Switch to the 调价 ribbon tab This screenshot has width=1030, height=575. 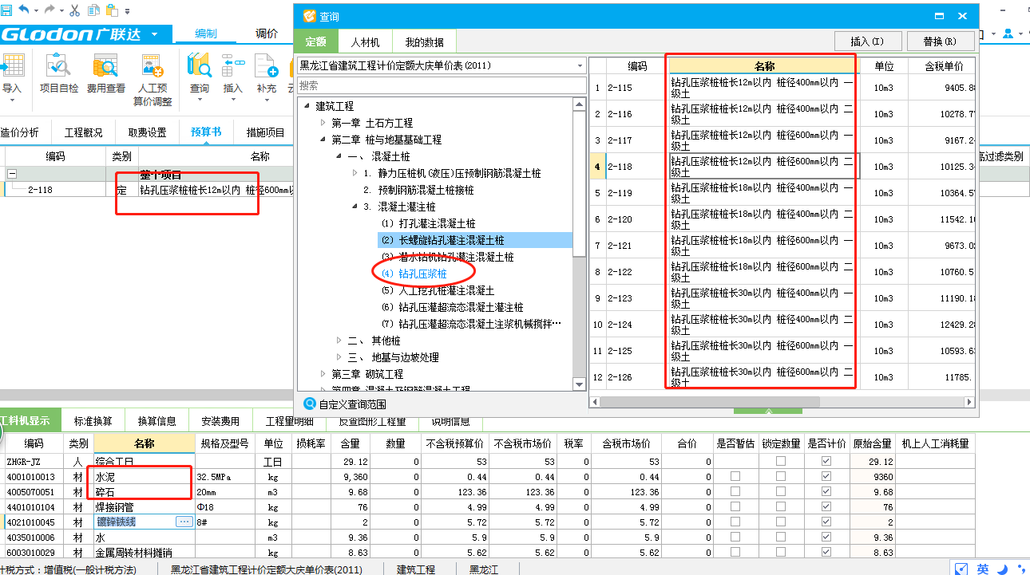point(267,33)
